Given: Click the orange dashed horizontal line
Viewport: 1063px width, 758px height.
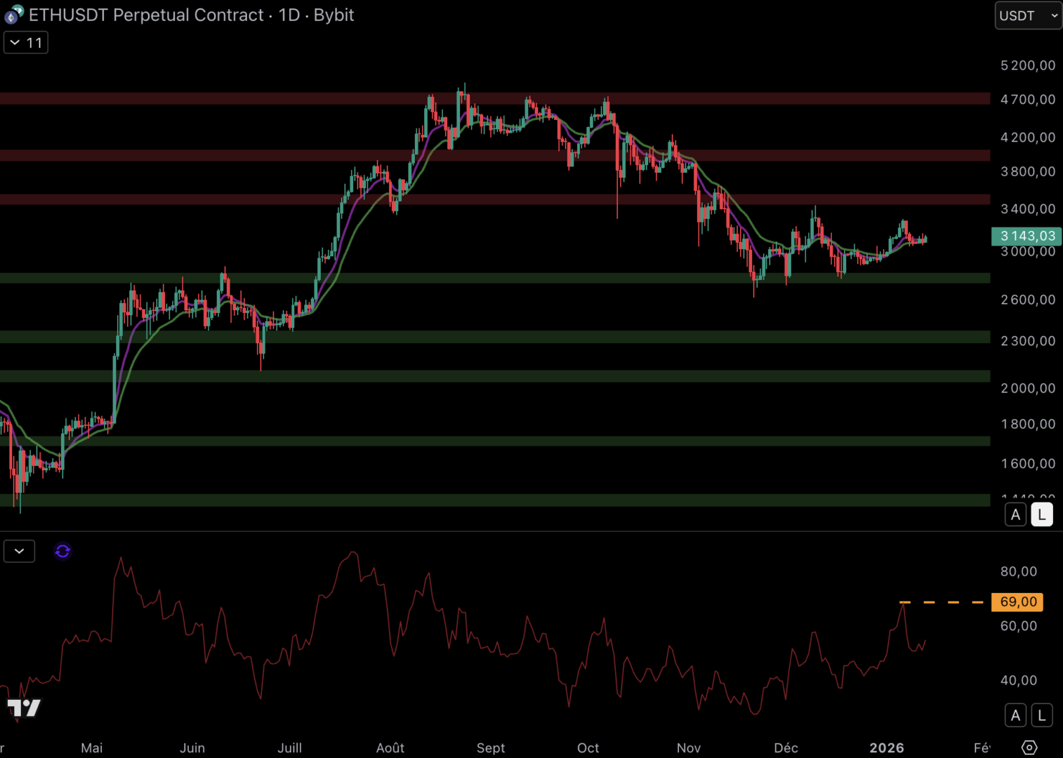Looking at the screenshot, I should (x=941, y=602).
